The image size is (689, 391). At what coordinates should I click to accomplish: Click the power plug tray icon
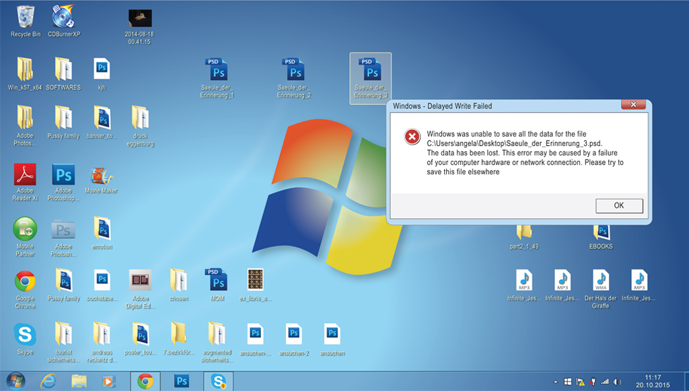point(593,382)
